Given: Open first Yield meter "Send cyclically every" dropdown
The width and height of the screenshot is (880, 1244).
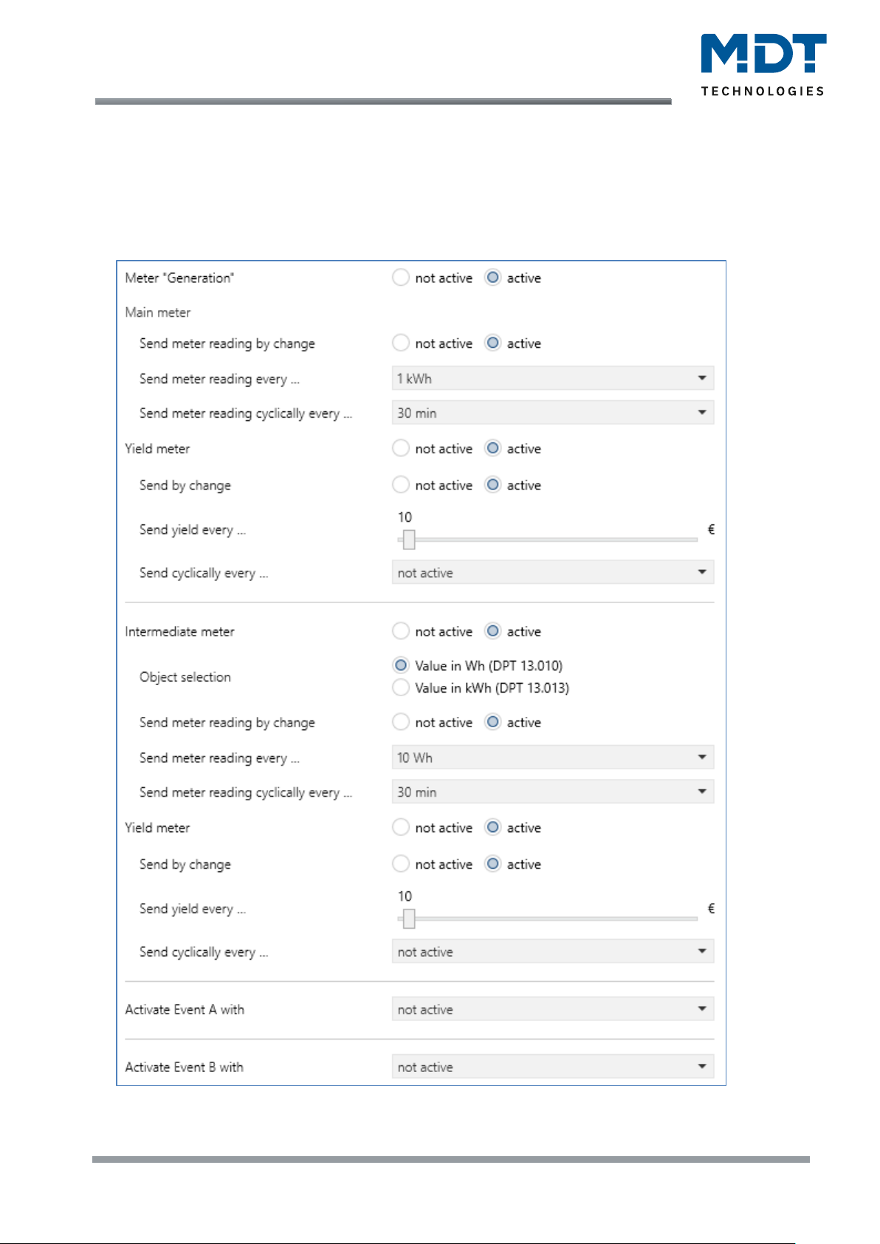Looking at the screenshot, I should 553,572.
